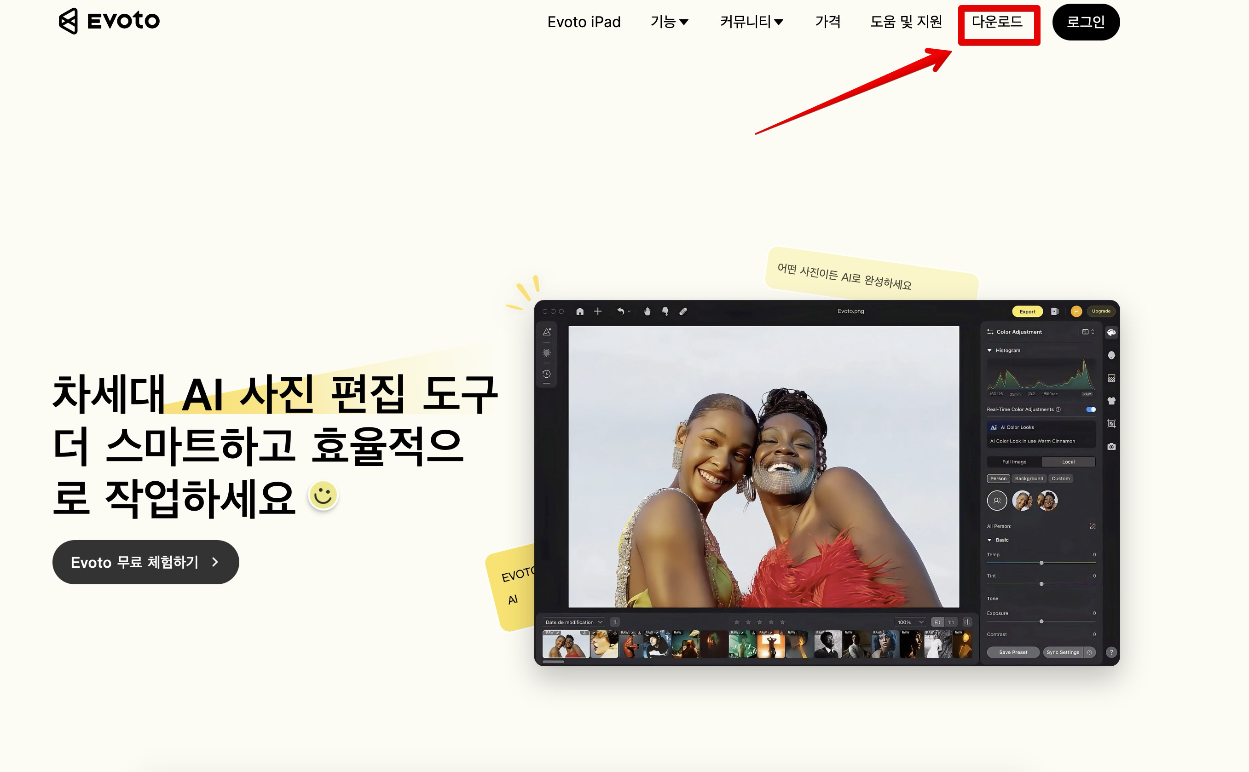
Task: Click the 로그인 login button
Action: 1086,22
